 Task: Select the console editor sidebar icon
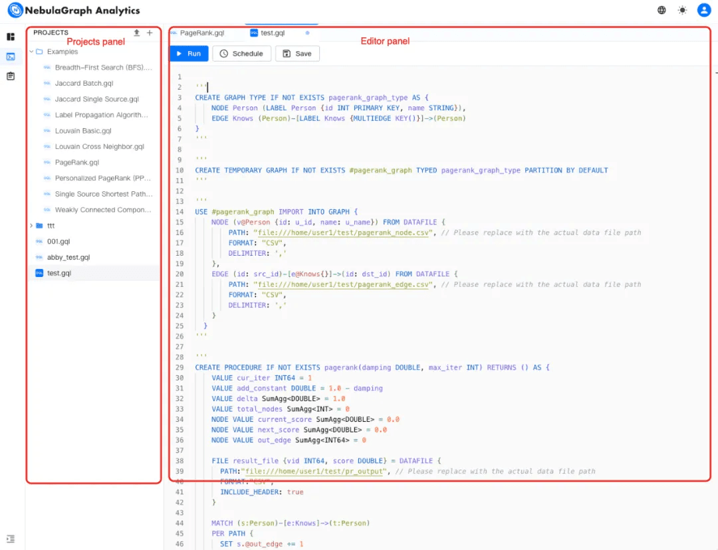[11, 56]
